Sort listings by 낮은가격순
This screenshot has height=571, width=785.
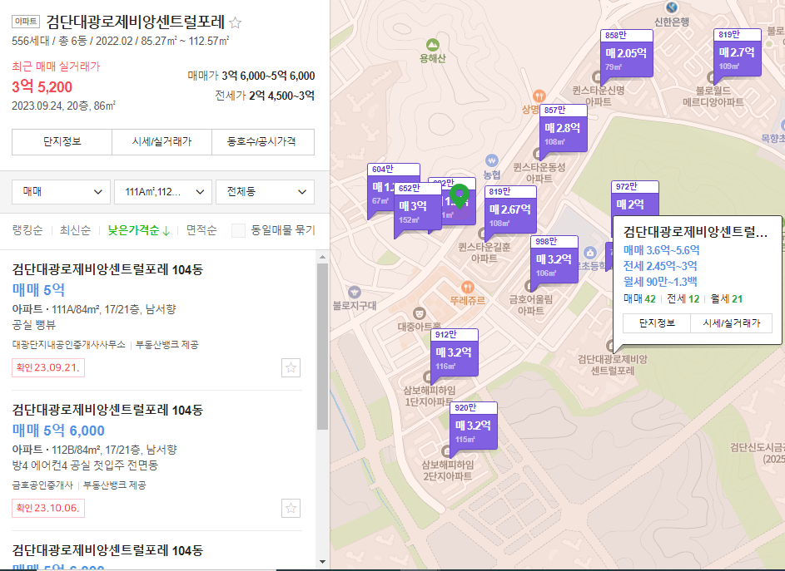(133, 230)
